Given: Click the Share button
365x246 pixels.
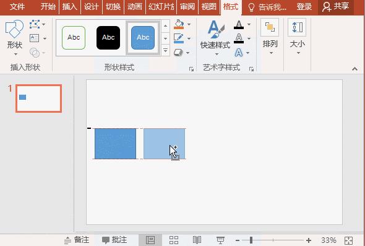Looking at the screenshot, I should tap(336, 7).
